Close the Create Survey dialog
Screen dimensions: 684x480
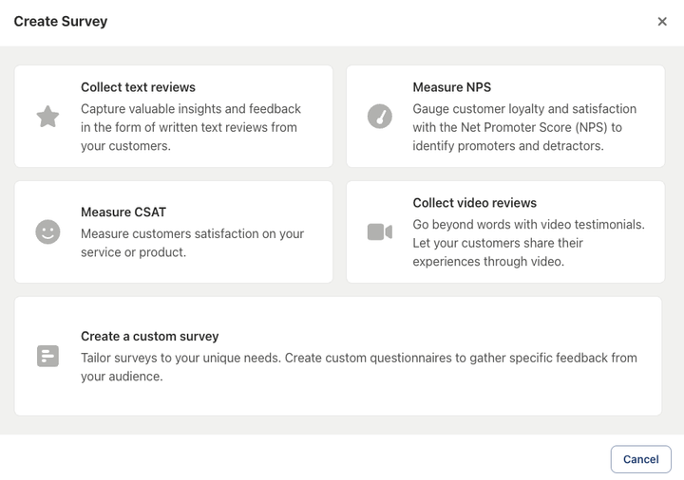[662, 22]
